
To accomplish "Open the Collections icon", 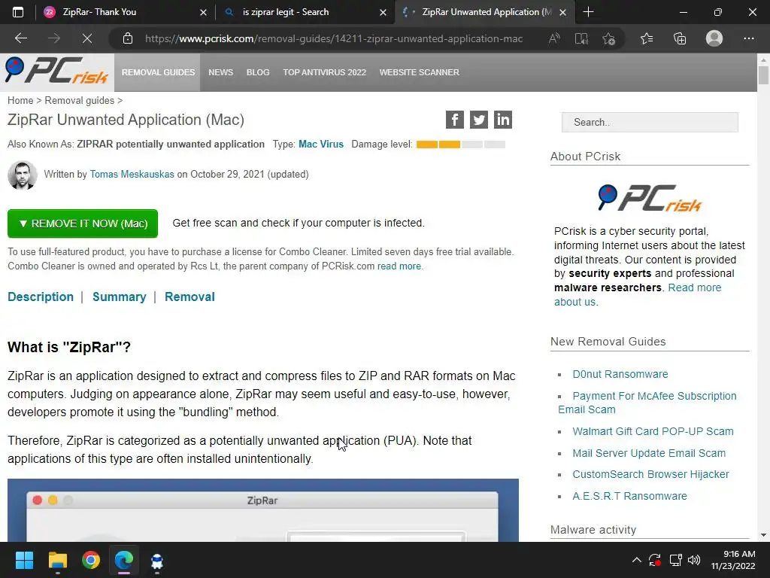I will tap(680, 38).
